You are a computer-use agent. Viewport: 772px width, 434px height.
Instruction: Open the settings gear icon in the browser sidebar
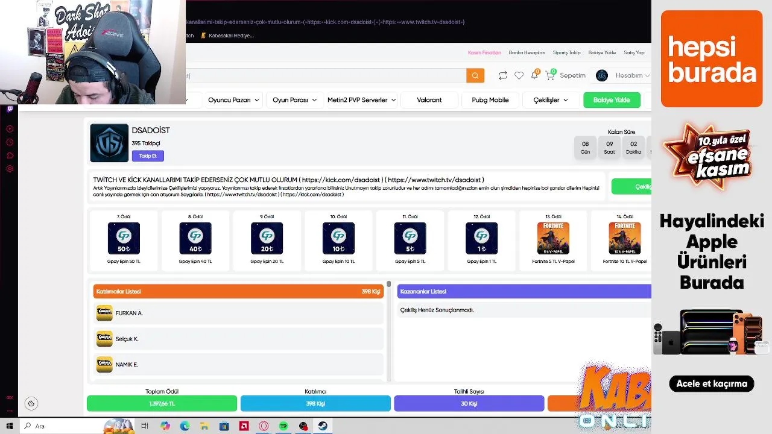pyautogui.click(x=10, y=169)
